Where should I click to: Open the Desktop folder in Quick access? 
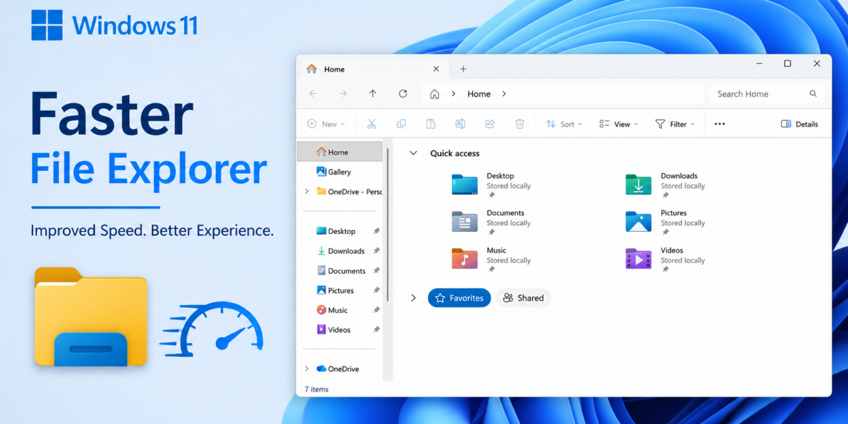(492, 185)
